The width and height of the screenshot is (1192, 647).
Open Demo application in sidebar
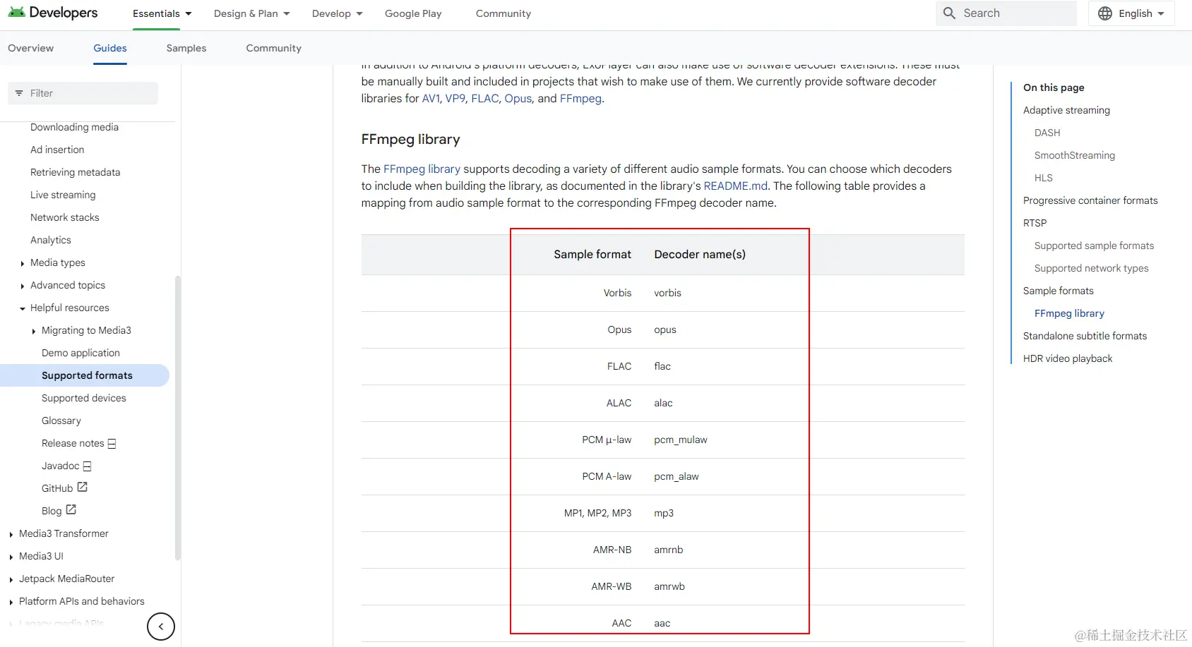[81, 353]
